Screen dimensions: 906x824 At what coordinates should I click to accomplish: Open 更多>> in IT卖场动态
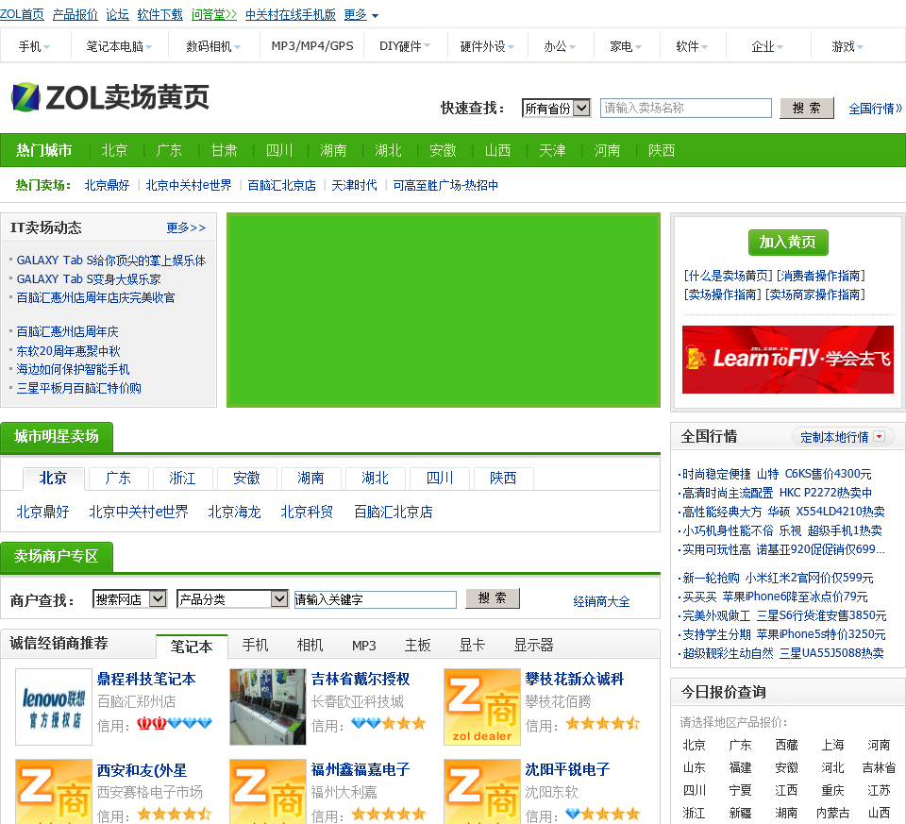coord(186,227)
